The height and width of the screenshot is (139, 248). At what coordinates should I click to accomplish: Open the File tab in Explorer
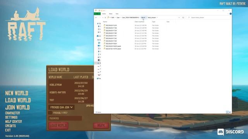pyautogui.click(x=97, y=14)
